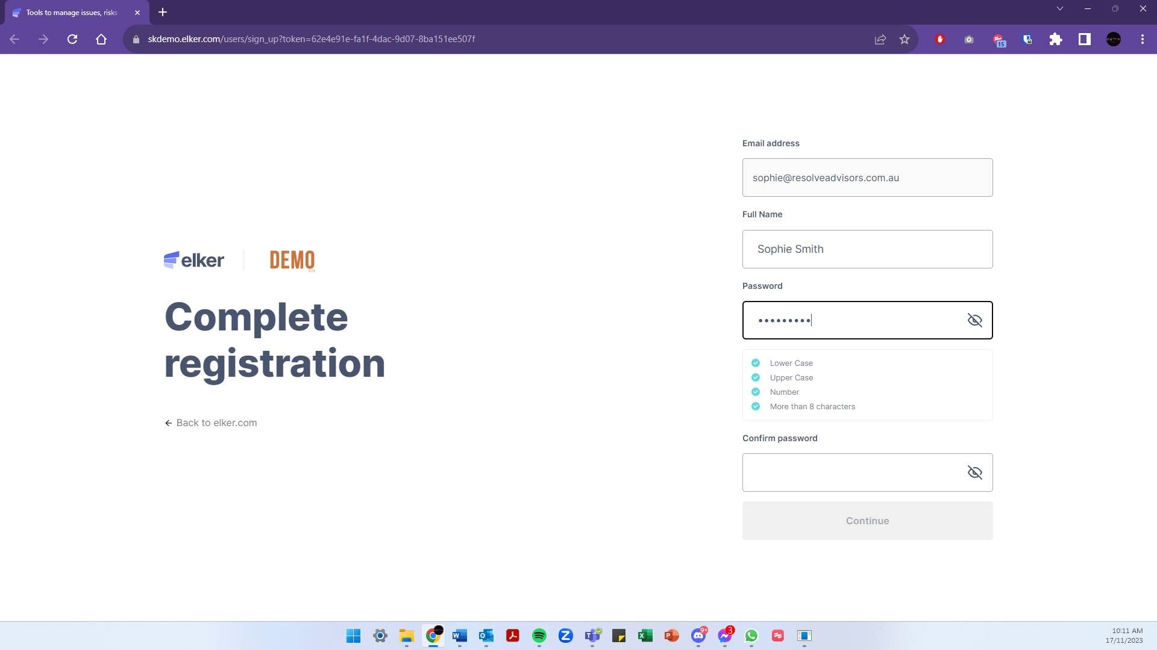Open Chrome three-dot menu
Viewport: 1157px width, 650px height.
pos(1142,39)
